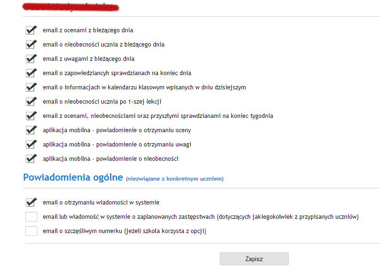The width and height of the screenshot is (380, 274).
Task: Click the Zapisz button
Action: [254, 259]
